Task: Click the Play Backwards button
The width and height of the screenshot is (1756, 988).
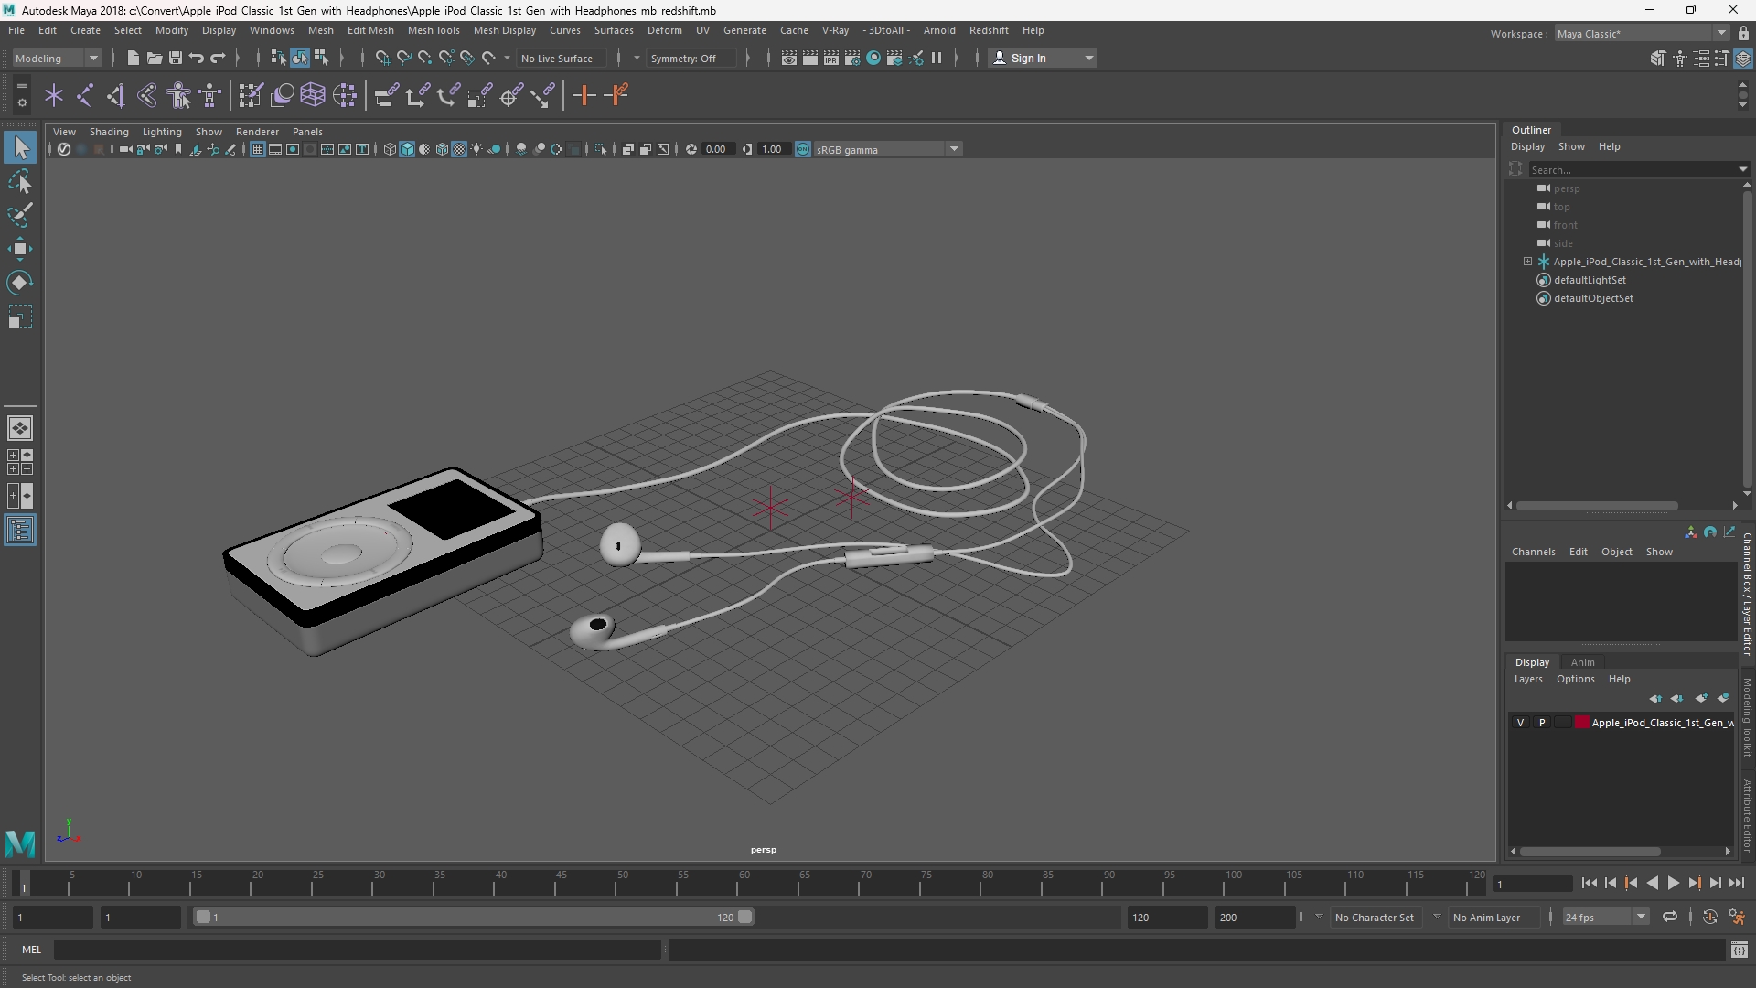Action: [x=1652, y=883]
